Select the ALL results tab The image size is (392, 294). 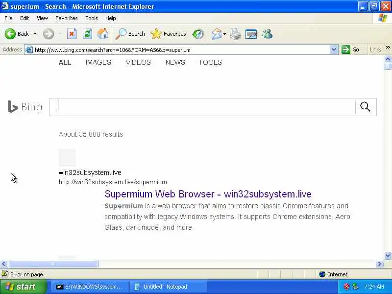tap(65, 62)
